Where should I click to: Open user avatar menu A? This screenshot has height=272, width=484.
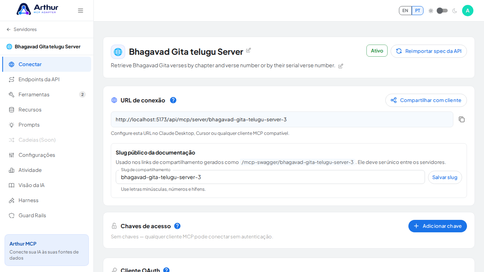[x=468, y=11]
